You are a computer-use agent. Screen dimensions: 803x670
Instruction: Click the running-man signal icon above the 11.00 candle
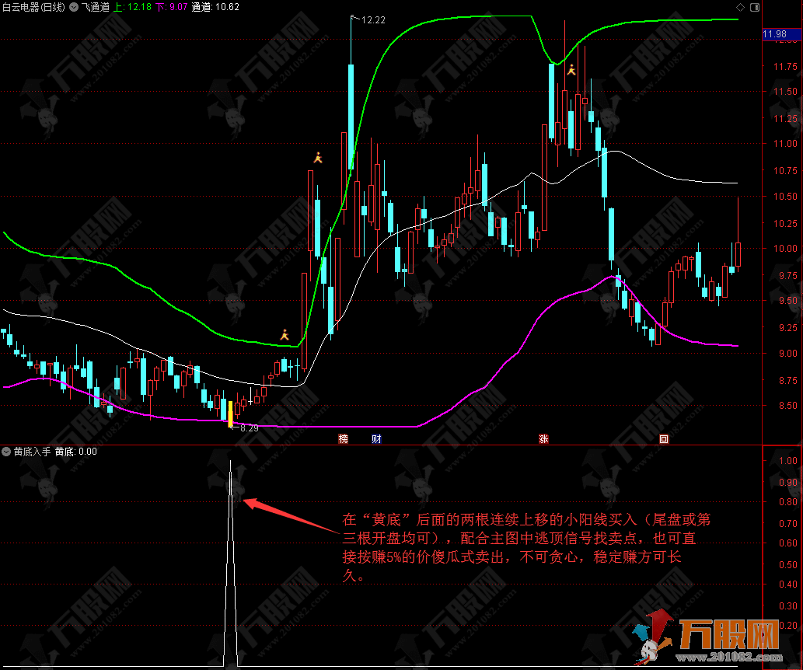click(x=317, y=157)
